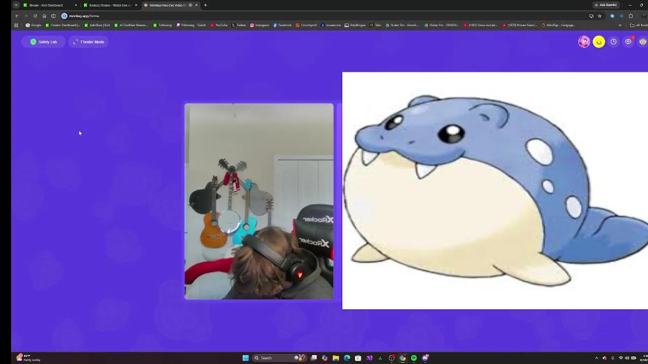Open a new browser tab
The image size is (648, 364).
click(x=205, y=5)
